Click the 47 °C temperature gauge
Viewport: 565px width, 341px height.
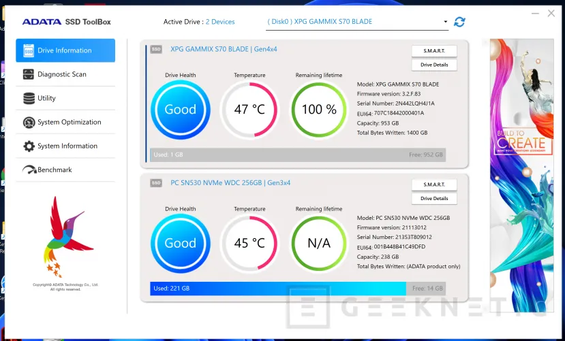tap(249, 110)
